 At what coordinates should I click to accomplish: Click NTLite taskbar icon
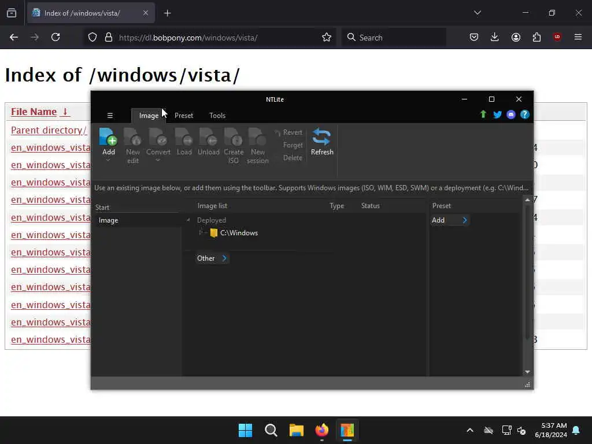click(x=347, y=430)
